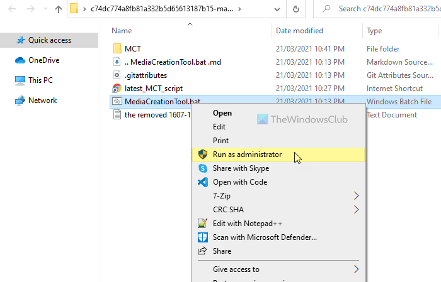Click the VS Code icon in menu
The height and width of the screenshot is (282, 441).
(202, 182)
